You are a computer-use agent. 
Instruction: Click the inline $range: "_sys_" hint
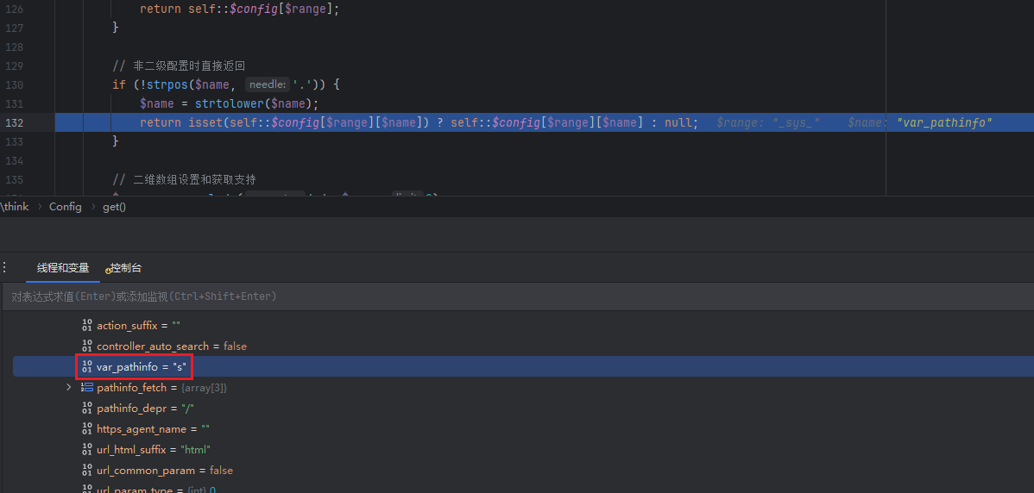pyautogui.click(x=767, y=123)
